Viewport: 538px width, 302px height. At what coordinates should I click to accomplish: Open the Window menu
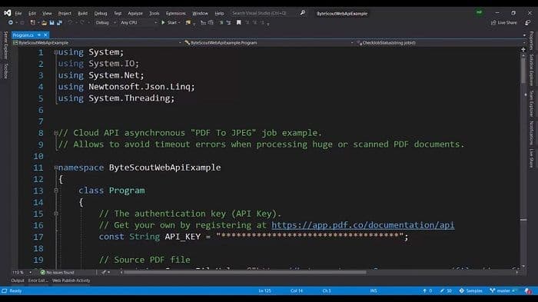(x=200, y=13)
